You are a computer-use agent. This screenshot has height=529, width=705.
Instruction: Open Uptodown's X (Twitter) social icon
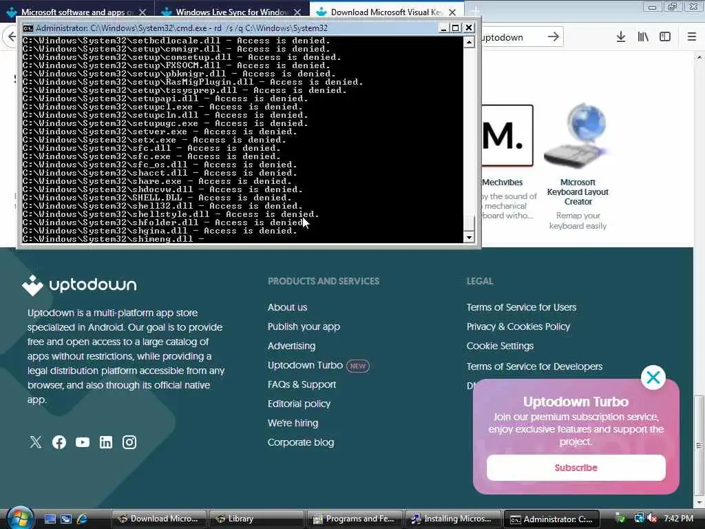[x=36, y=442]
